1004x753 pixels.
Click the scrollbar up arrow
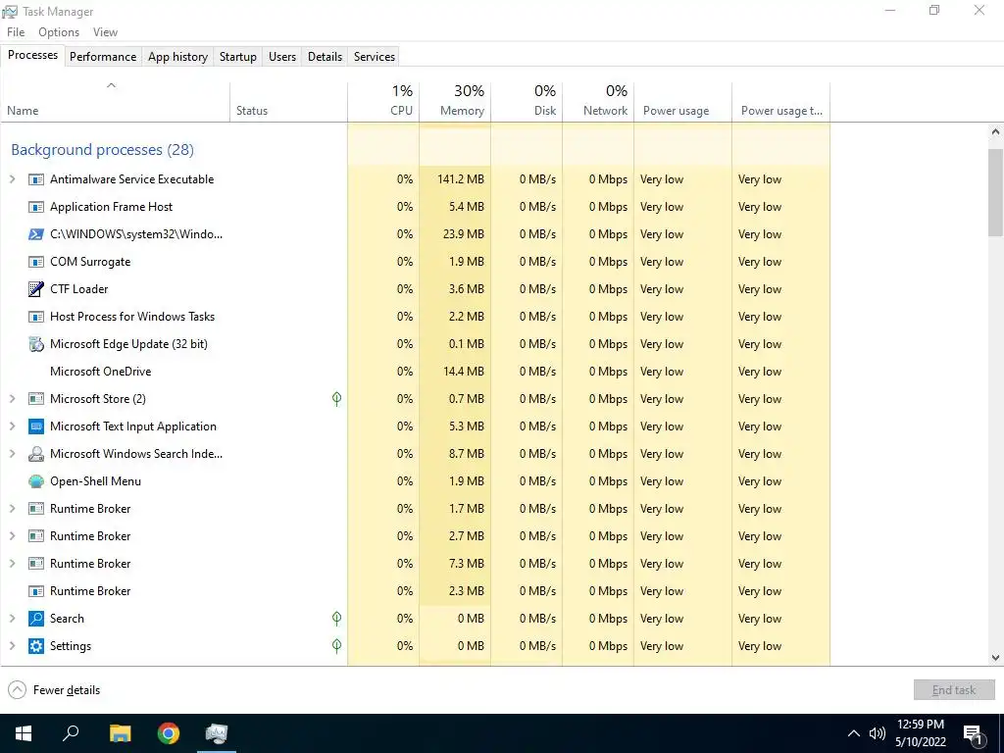[995, 132]
